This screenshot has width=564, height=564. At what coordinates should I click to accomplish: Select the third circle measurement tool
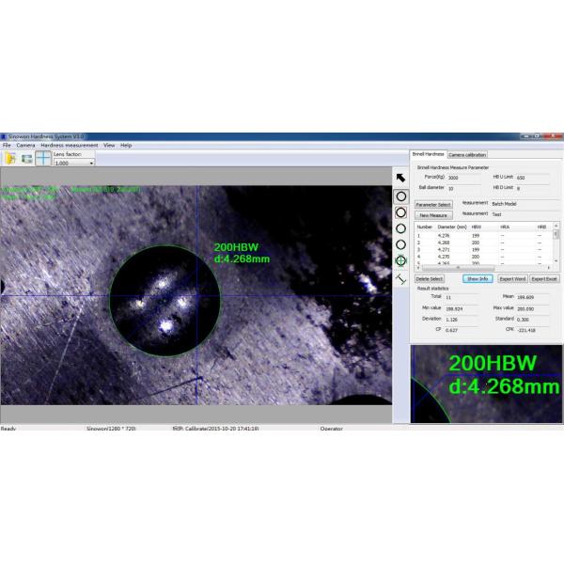click(x=400, y=228)
